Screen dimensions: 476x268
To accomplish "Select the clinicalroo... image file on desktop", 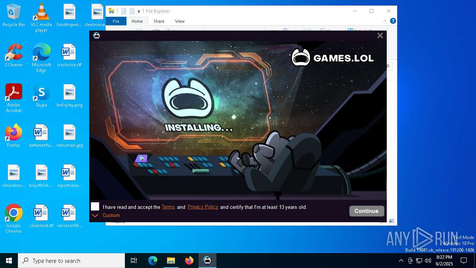I will click(14, 176).
